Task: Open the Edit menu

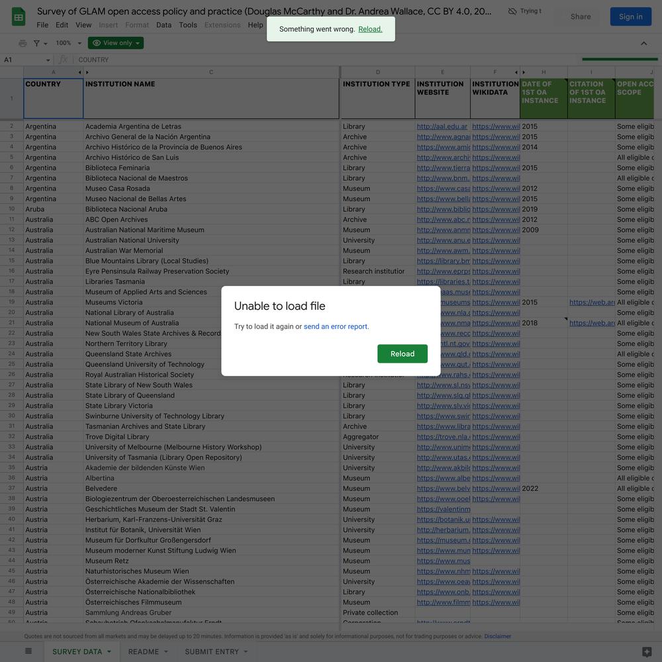Action: pyautogui.click(x=62, y=25)
